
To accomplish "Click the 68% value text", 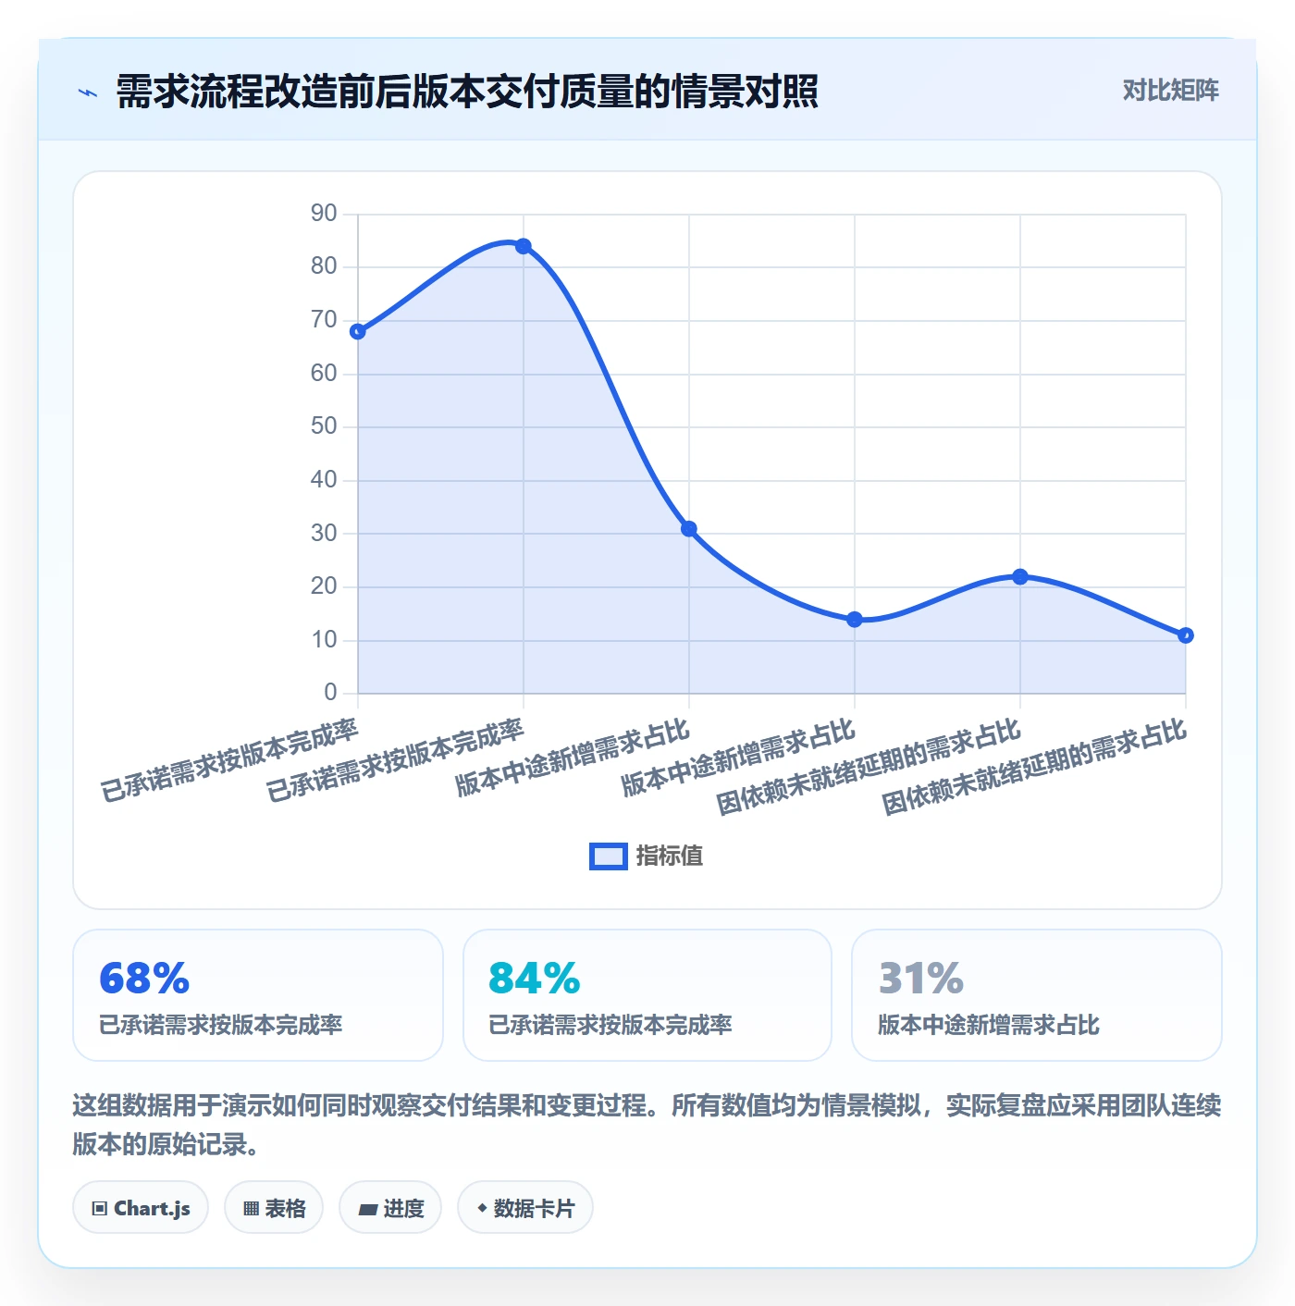I will click(x=144, y=978).
